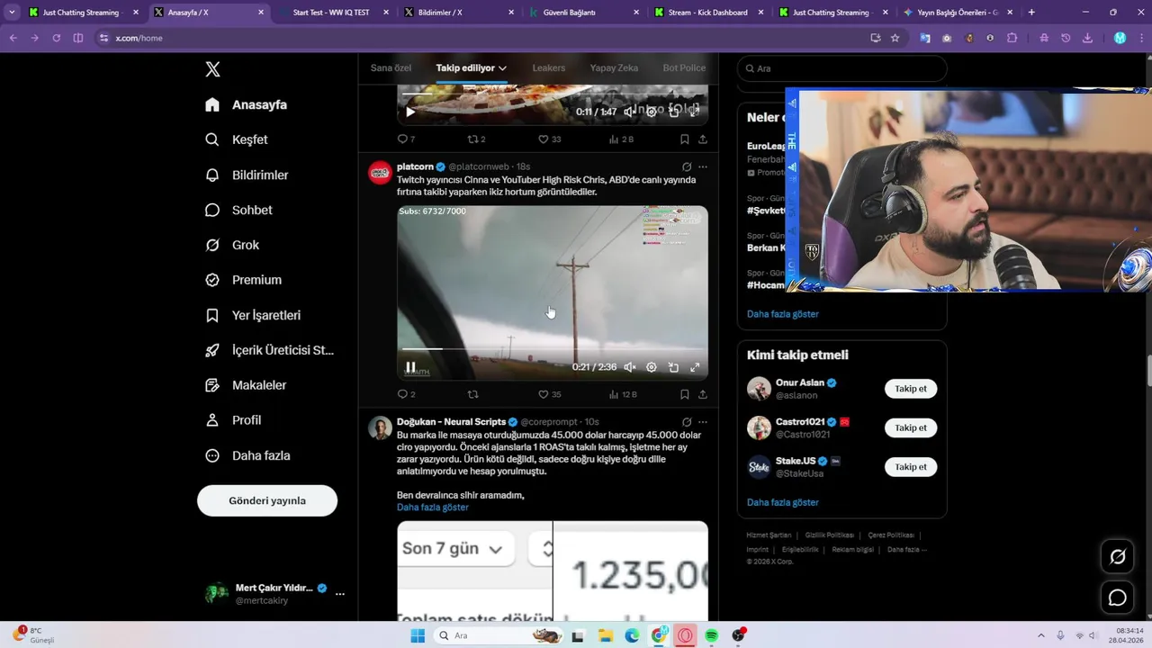Open Premium page
This screenshot has height=648, width=1152.
(243, 280)
